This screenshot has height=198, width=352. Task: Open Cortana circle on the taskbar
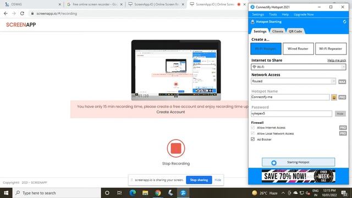pos(107,193)
